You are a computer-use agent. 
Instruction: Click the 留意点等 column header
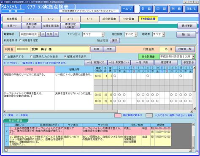click(74, 69)
